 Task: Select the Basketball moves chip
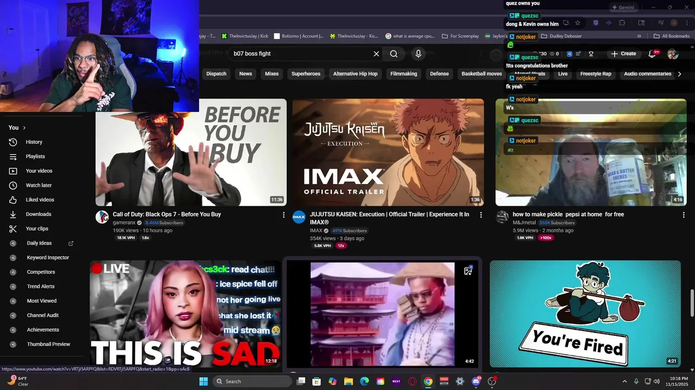[x=482, y=74]
